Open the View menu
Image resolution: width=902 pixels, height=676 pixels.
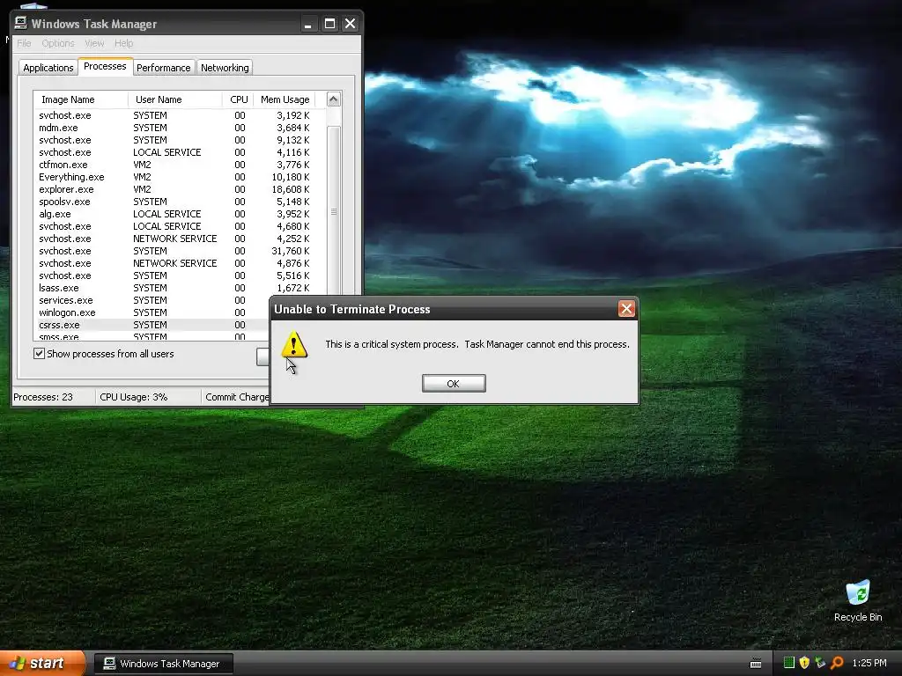(94, 43)
